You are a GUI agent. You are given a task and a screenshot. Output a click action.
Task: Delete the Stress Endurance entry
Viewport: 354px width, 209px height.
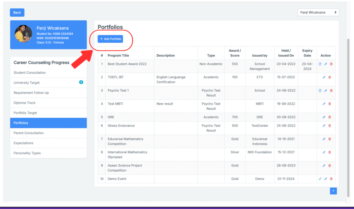329,126
